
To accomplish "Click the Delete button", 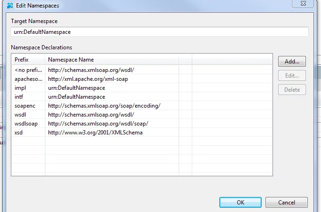I will (292, 90).
